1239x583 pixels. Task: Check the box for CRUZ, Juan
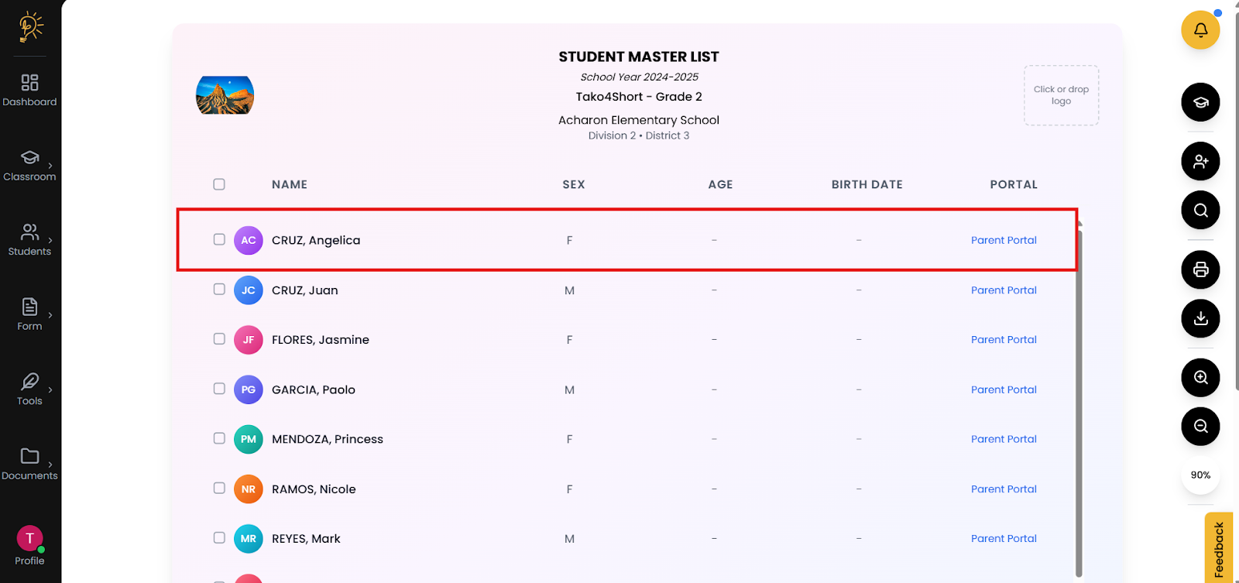point(219,290)
